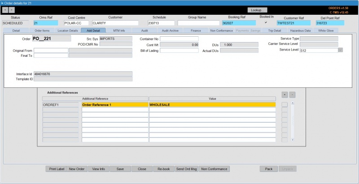
Task: Open the Service Level dropdown arrow
Action: 341,50
